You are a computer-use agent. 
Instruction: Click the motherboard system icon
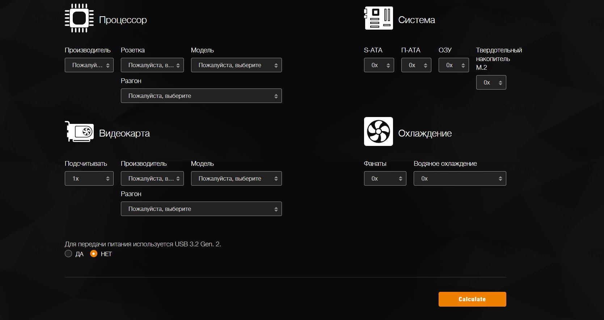click(x=378, y=18)
